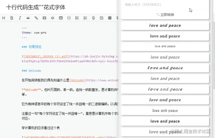This screenshot has height=138, width=215.
Task: Click the '### Unicode' heading line
Action: point(31,71)
